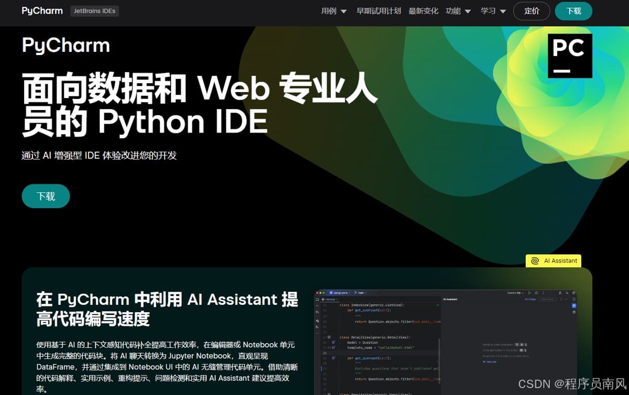The width and height of the screenshot is (629, 395).
Task: Click the Debug bug icon in IDE preview
Action: (536, 293)
